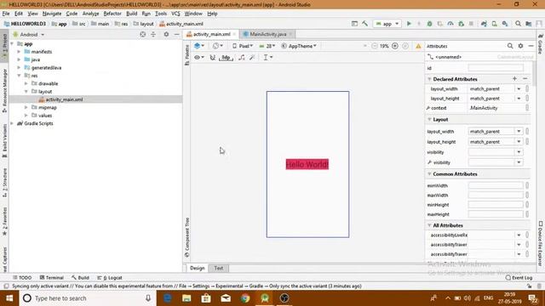
Task: Click the Make Project hammer icon
Action: 364,24
